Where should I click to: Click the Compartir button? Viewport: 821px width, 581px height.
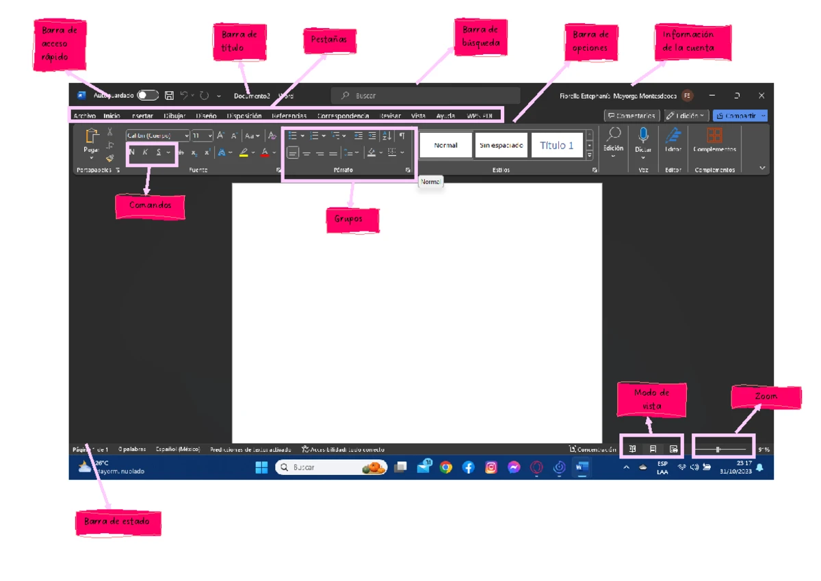pos(740,116)
